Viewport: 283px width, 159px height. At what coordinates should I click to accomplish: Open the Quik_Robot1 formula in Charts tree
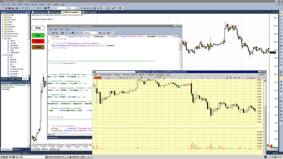[x=14, y=48]
